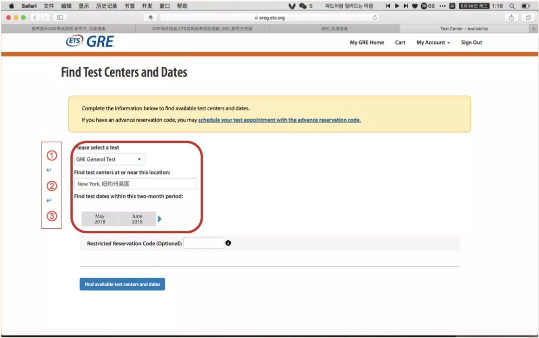Click the song title in the menu bar
Viewport: 539px width, 338px height.
(349, 6)
